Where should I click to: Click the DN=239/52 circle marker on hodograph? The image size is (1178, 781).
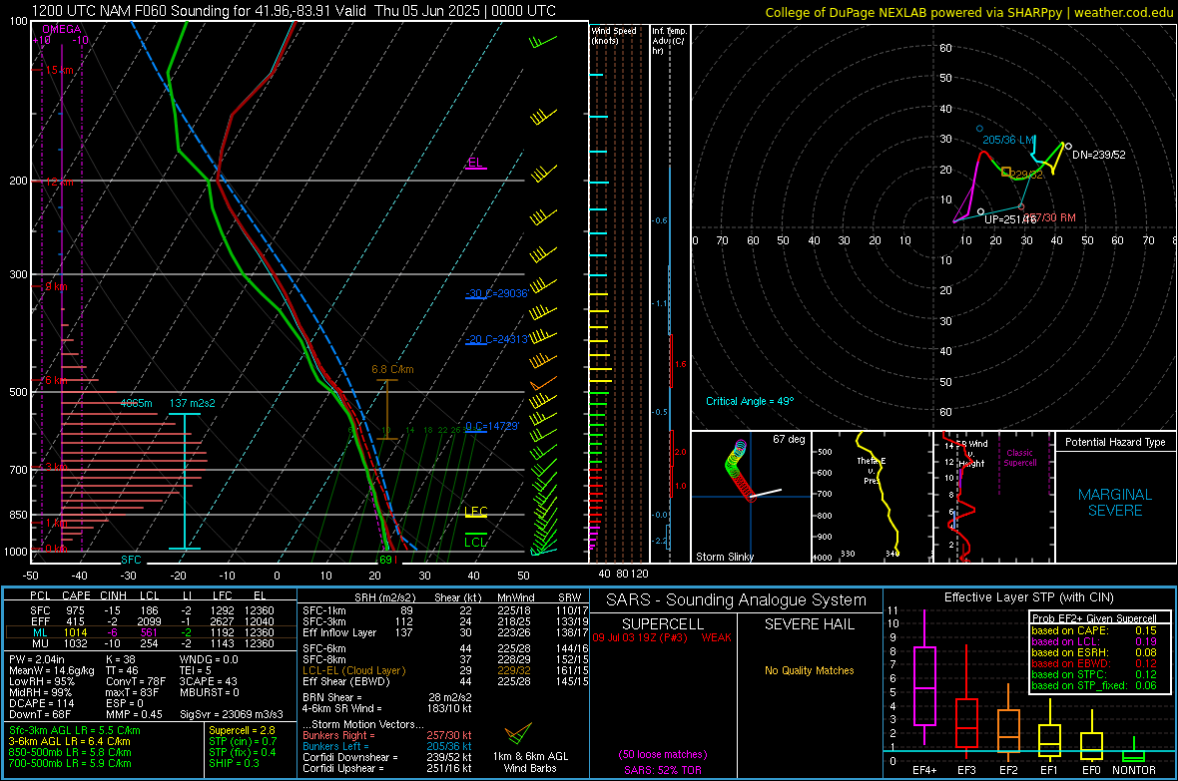click(1068, 147)
